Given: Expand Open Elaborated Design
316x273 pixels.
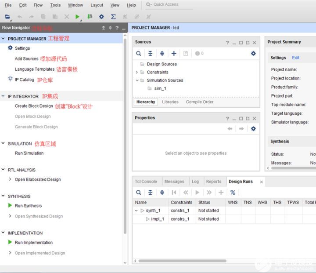Looking at the screenshot, I should [x=10, y=179].
